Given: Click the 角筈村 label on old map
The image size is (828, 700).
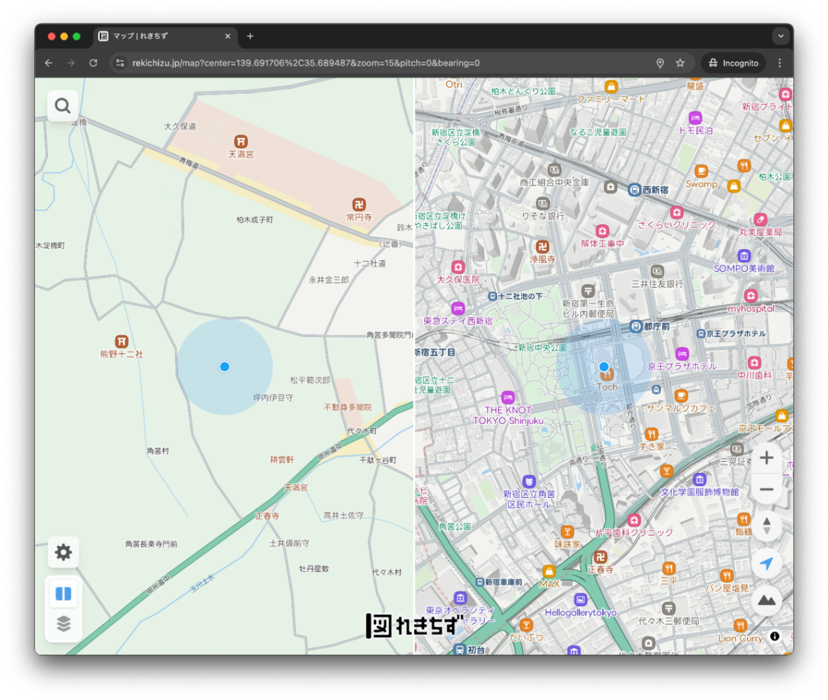Looking at the screenshot, I should [158, 451].
